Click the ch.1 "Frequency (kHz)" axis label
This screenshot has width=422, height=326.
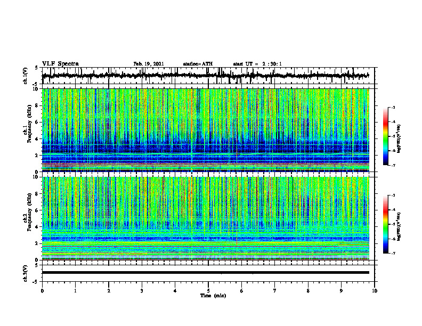(x=29, y=124)
